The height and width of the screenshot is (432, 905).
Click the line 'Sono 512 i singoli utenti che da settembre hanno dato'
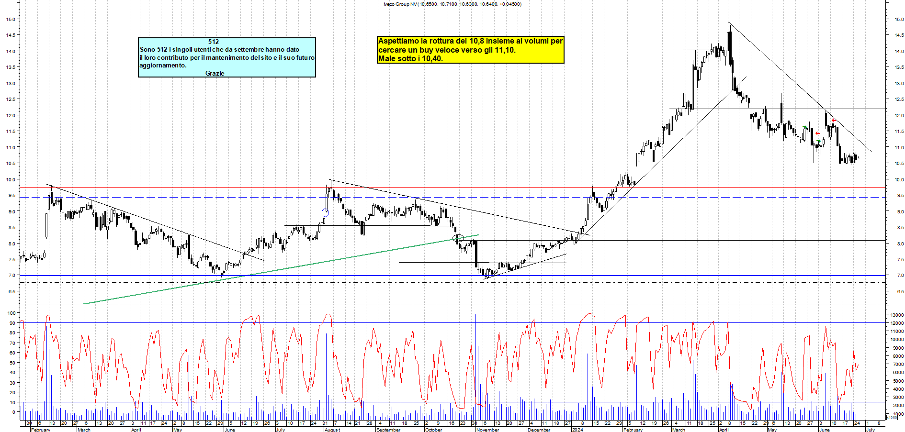pyautogui.click(x=219, y=49)
